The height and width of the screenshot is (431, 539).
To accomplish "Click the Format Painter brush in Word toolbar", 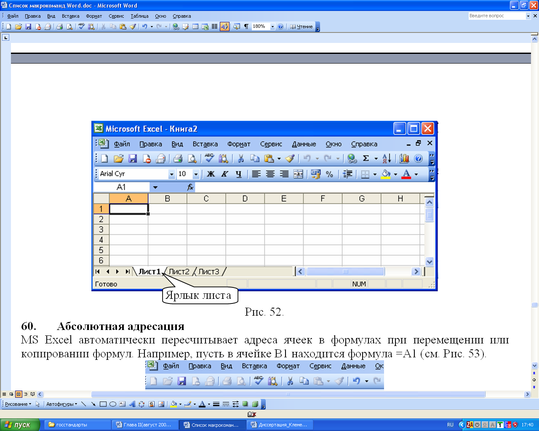I will 133,27.
